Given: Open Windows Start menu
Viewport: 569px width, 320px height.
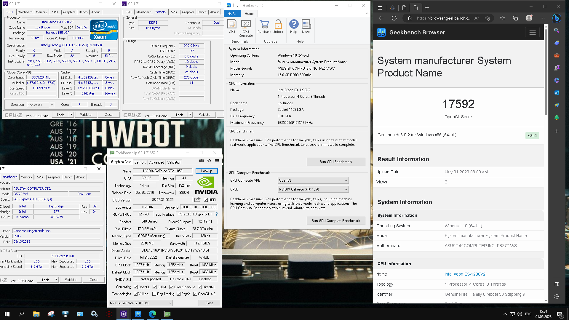Looking at the screenshot, I should click(x=7, y=314).
